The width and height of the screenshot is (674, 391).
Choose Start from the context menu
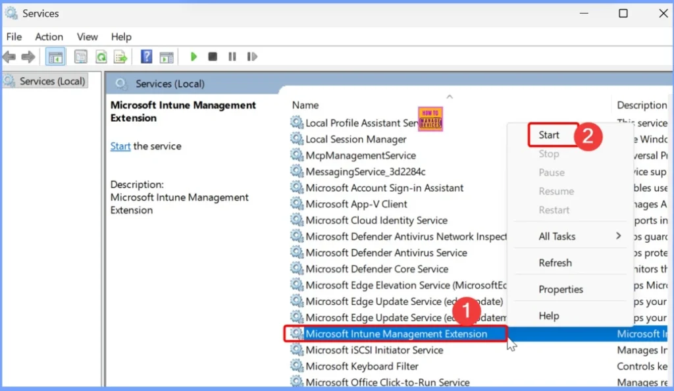coord(549,135)
